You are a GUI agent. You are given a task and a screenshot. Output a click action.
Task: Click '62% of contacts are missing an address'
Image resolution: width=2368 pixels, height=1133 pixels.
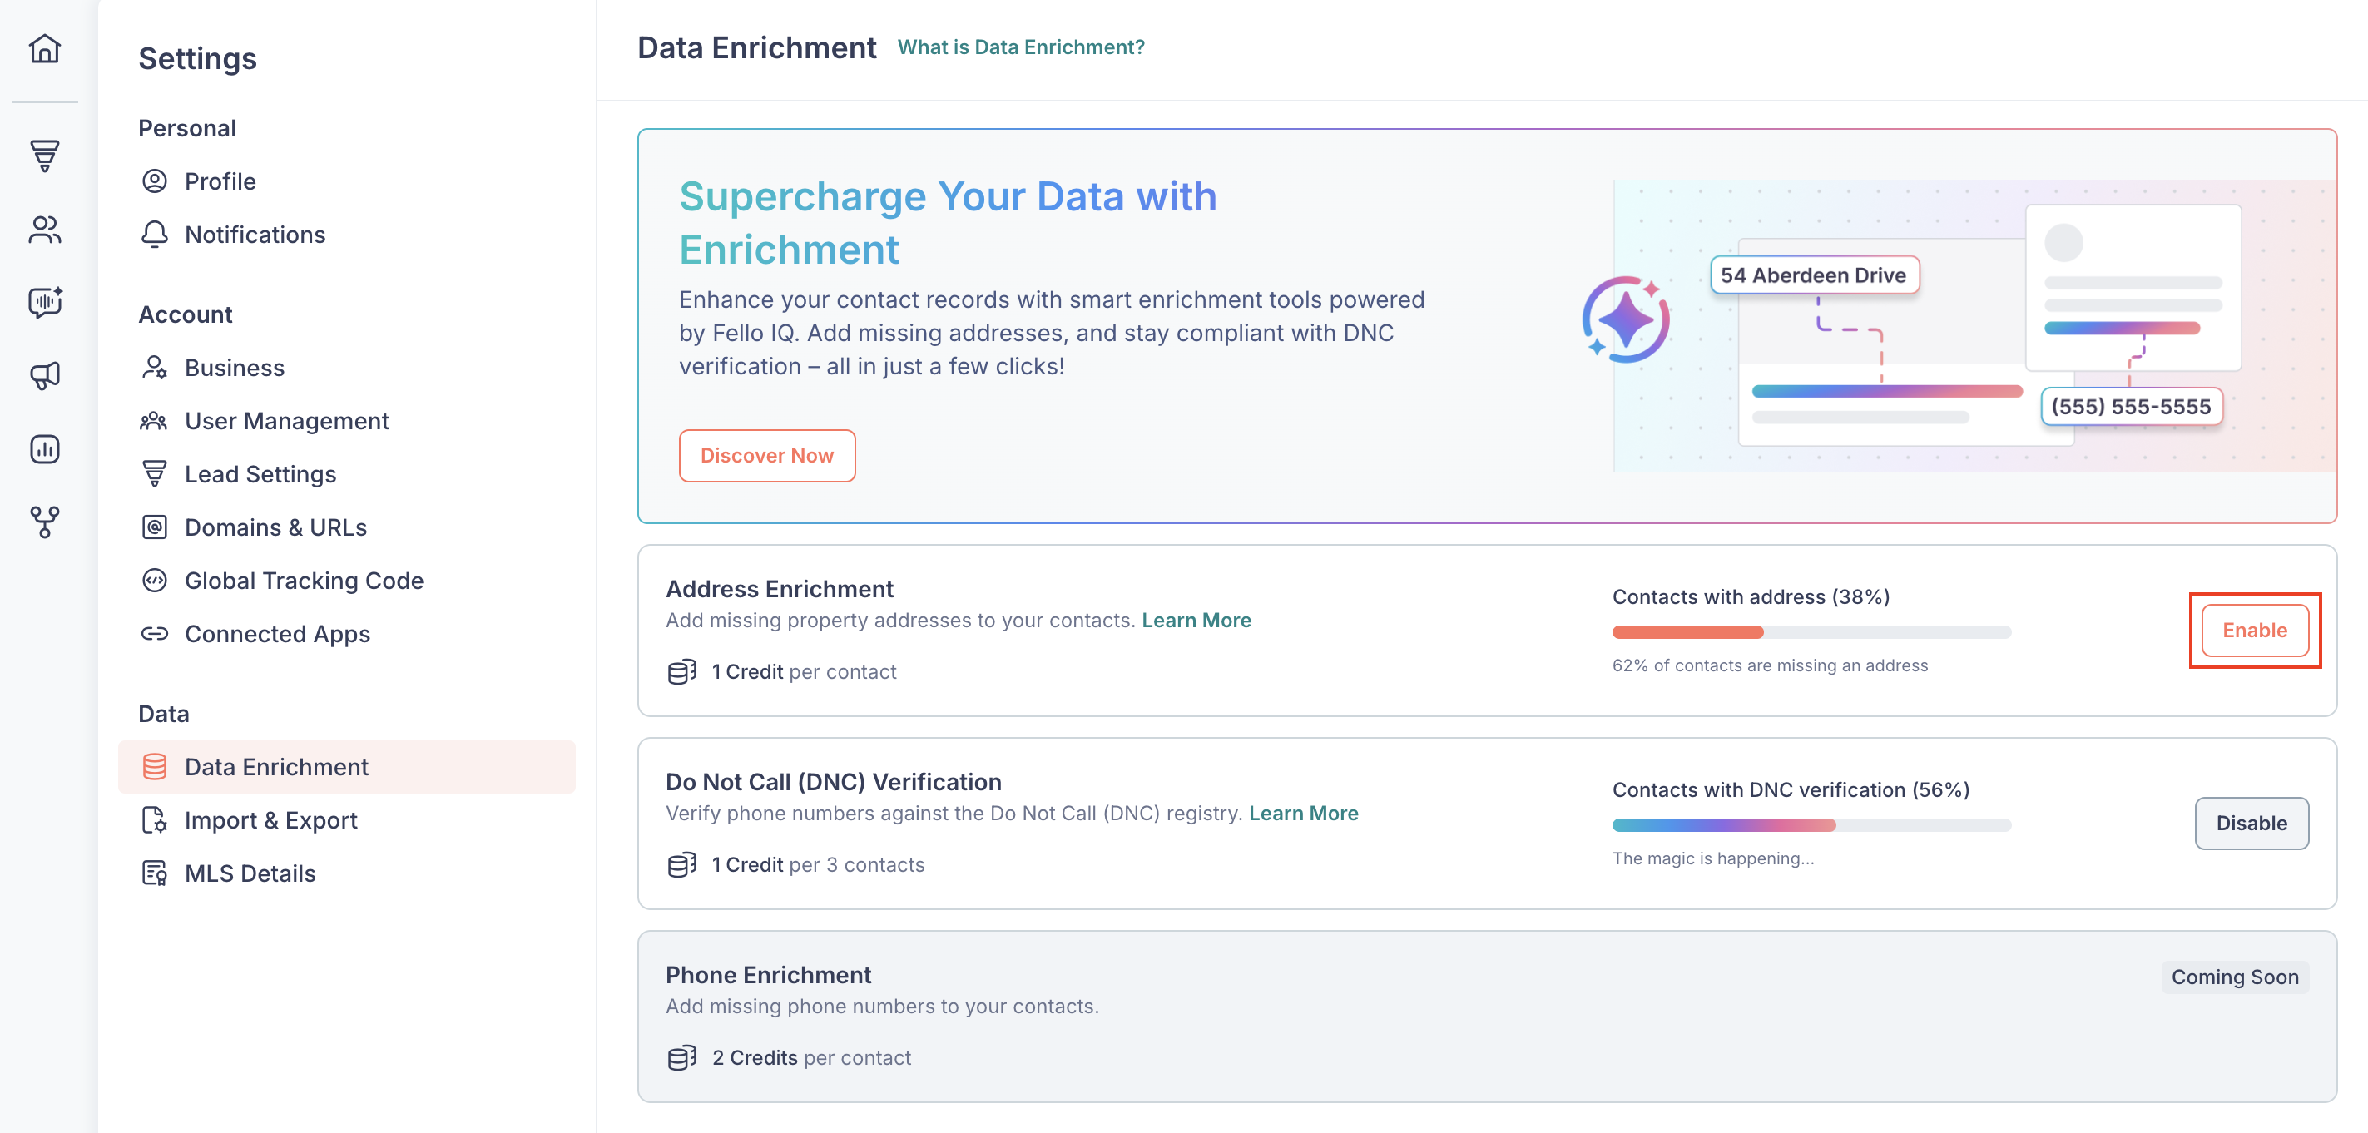click(x=1770, y=665)
